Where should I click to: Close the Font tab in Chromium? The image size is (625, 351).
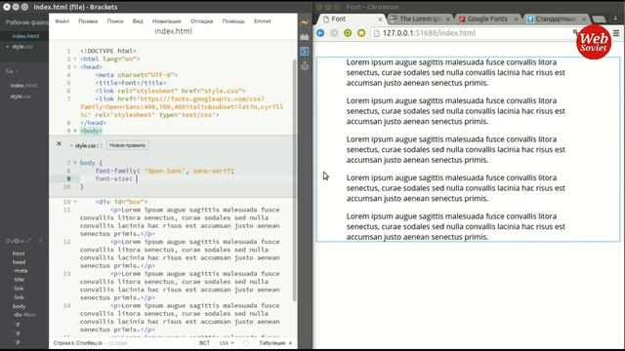380,19
